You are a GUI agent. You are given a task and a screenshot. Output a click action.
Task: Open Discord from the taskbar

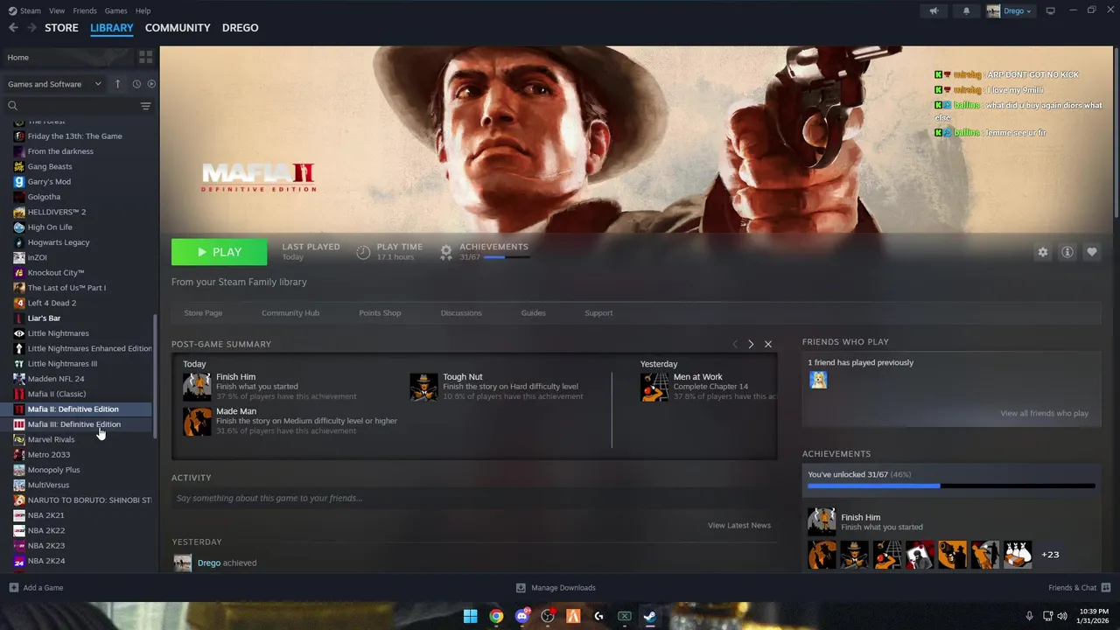tap(522, 616)
